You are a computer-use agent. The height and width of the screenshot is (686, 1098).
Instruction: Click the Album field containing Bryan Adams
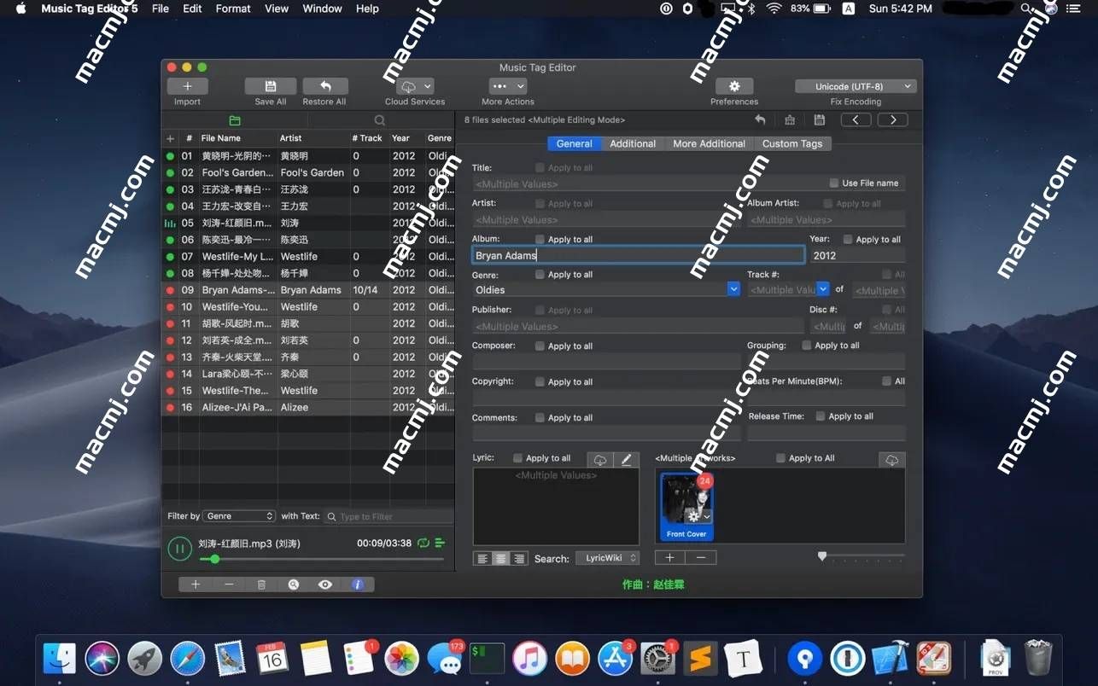(638, 255)
